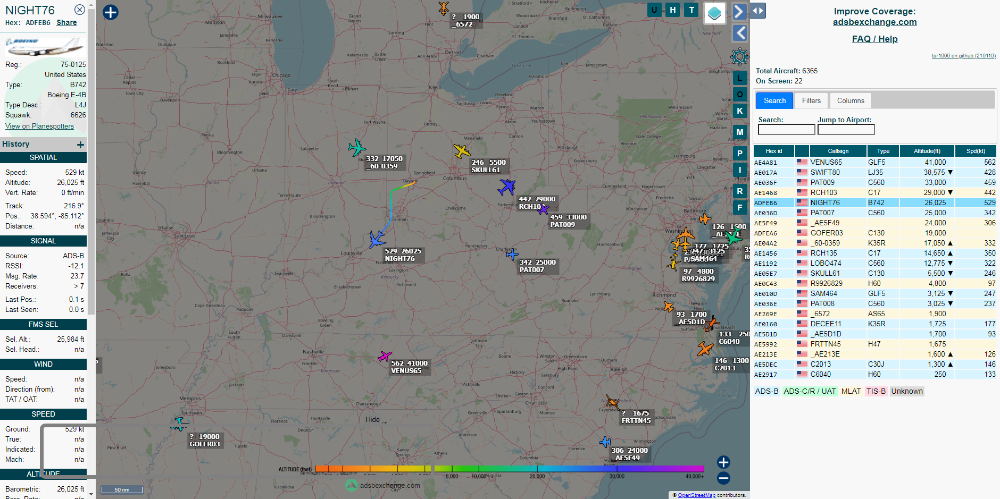Screen dimensions: 1000x499
Task: Open adsbexchange.com coverage link
Action: 874,22
